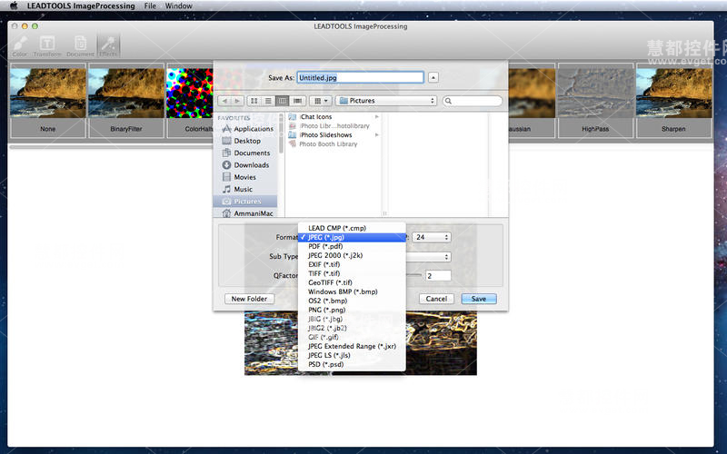
Task: Expand iChat Icons folder arrow
Action: (x=377, y=117)
